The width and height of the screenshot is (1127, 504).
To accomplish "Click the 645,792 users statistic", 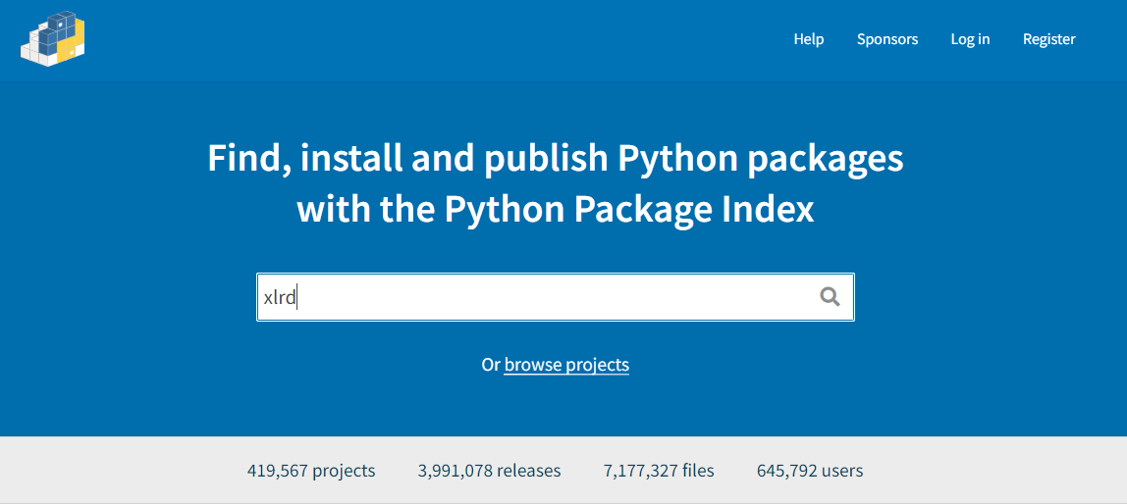I will (x=810, y=471).
